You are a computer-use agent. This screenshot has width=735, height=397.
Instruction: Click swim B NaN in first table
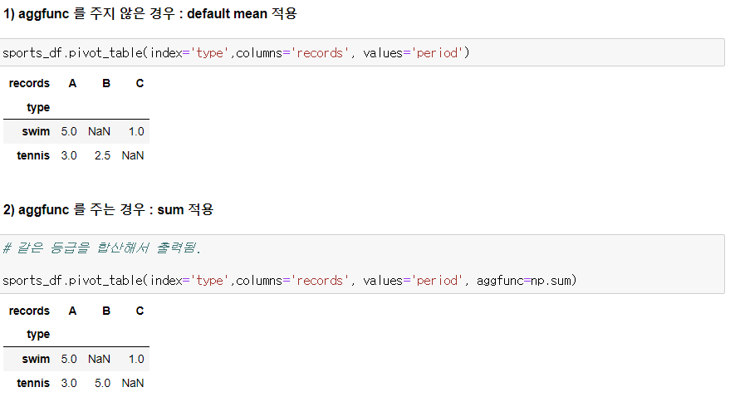[100, 132]
